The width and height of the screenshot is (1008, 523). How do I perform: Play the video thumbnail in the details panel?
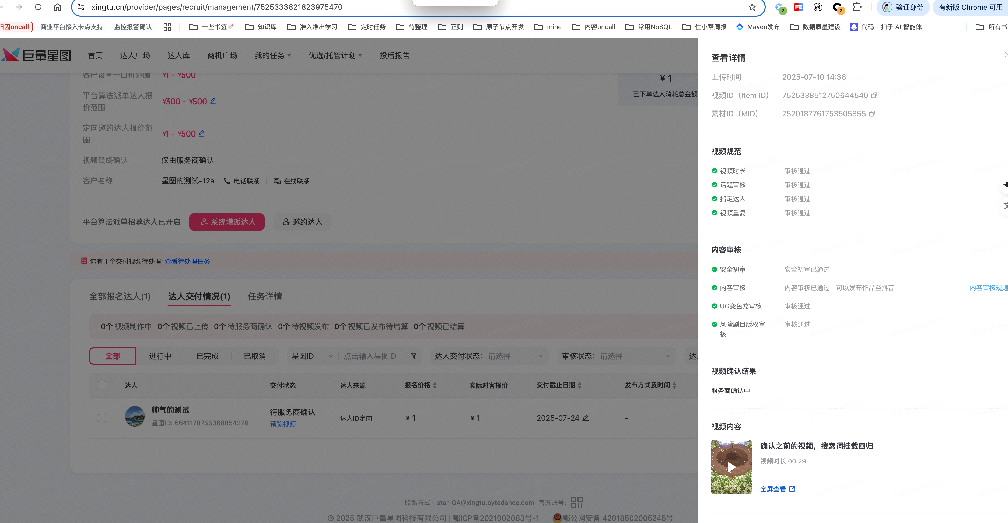(x=731, y=467)
